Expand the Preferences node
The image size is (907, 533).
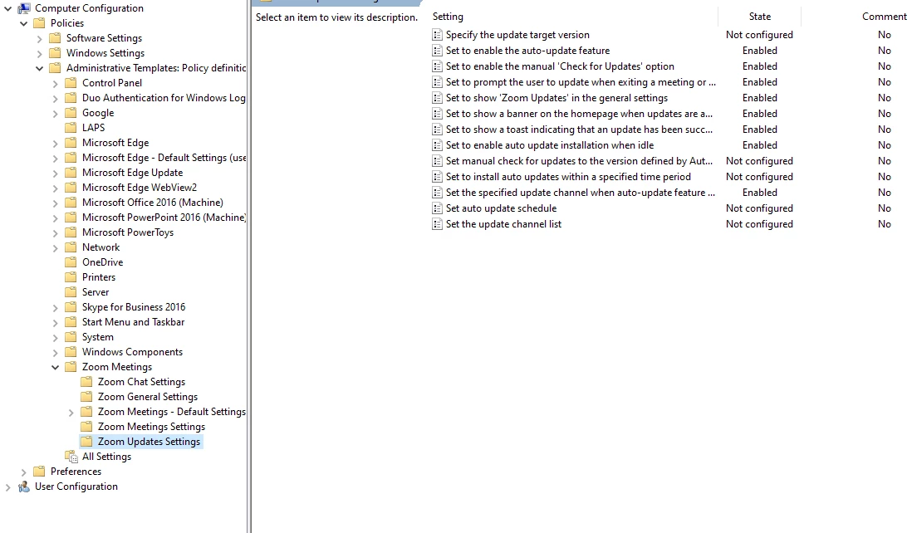(24, 472)
